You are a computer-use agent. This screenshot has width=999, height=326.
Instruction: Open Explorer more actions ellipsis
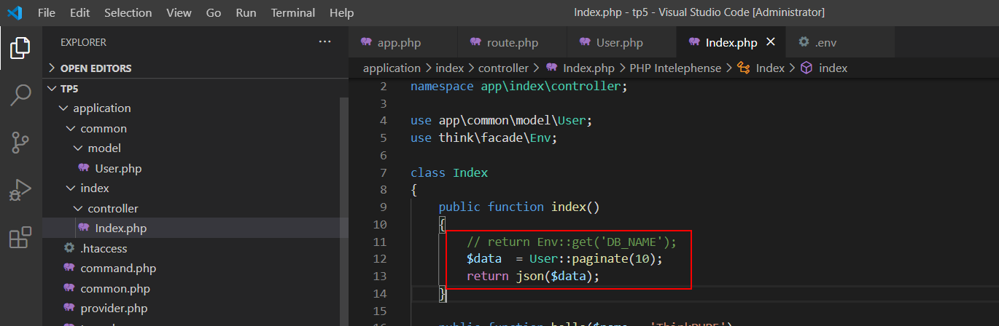pyautogui.click(x=325, y=42)
